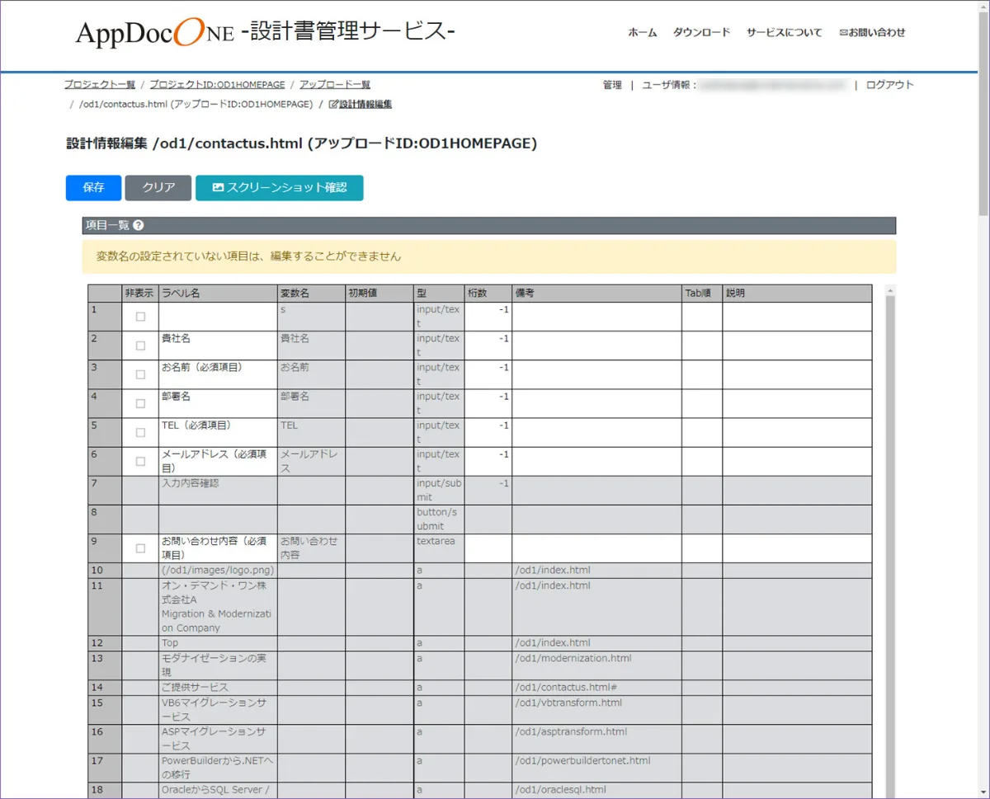Toggle 非表示 checkbox for TEL row
990x799 pixels.
(x=140, y=432)
